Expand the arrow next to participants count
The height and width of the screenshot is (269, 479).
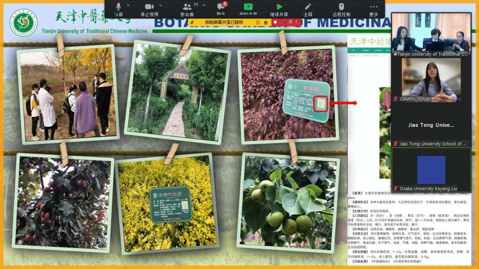tap(204, 5)
